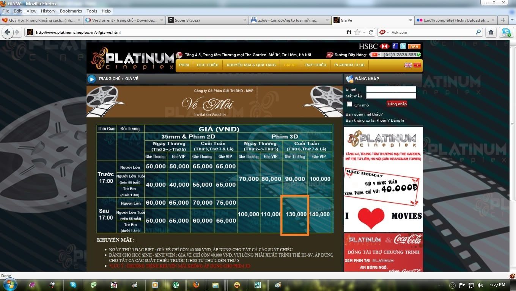Open the Bookmarks menu
The image size is (516, 291).
point(71,11)
